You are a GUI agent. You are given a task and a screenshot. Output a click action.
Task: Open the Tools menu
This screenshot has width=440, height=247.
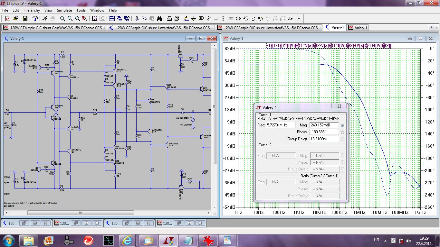coord(81,10)
